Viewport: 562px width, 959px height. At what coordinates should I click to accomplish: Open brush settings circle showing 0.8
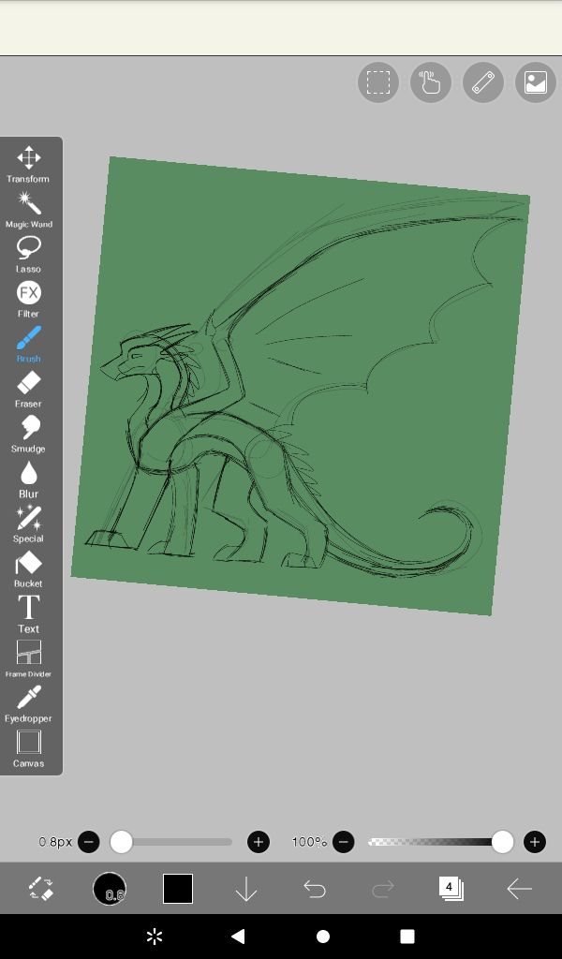point(110,889)
